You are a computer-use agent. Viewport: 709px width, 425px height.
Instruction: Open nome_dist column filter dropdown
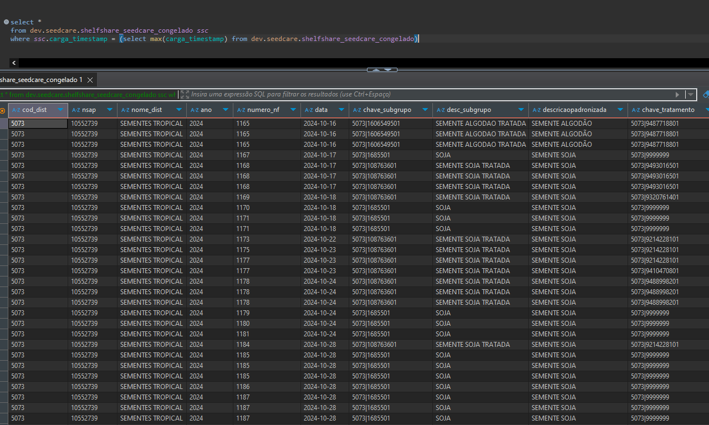tap(179, 110)
